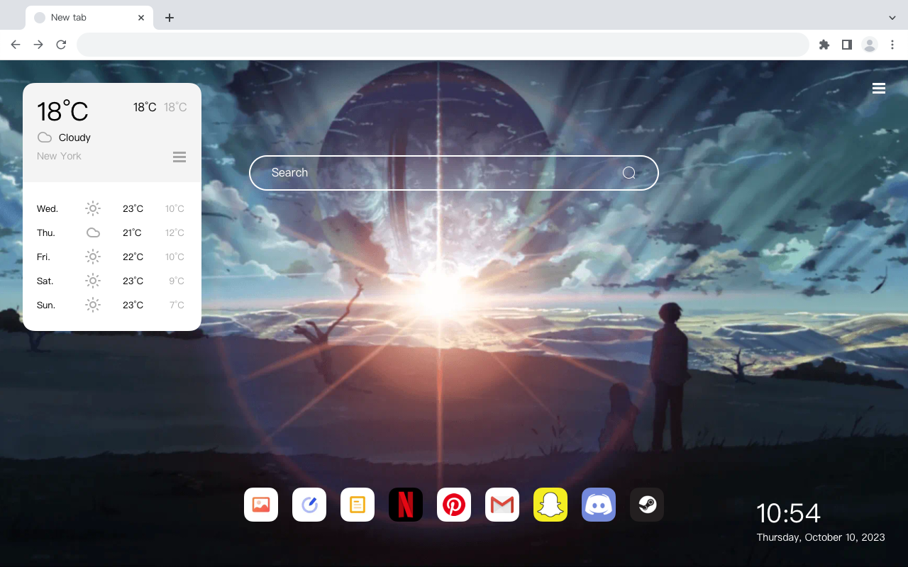
Task: Click the Search input field
Action: [x=454, y=173]
